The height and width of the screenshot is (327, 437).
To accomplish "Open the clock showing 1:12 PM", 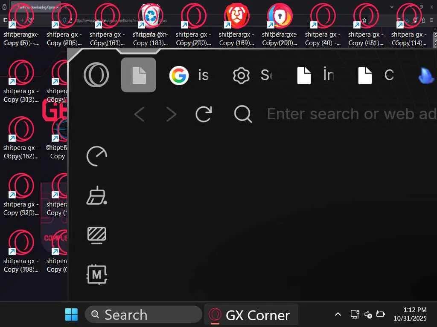I will click(410, 314).
